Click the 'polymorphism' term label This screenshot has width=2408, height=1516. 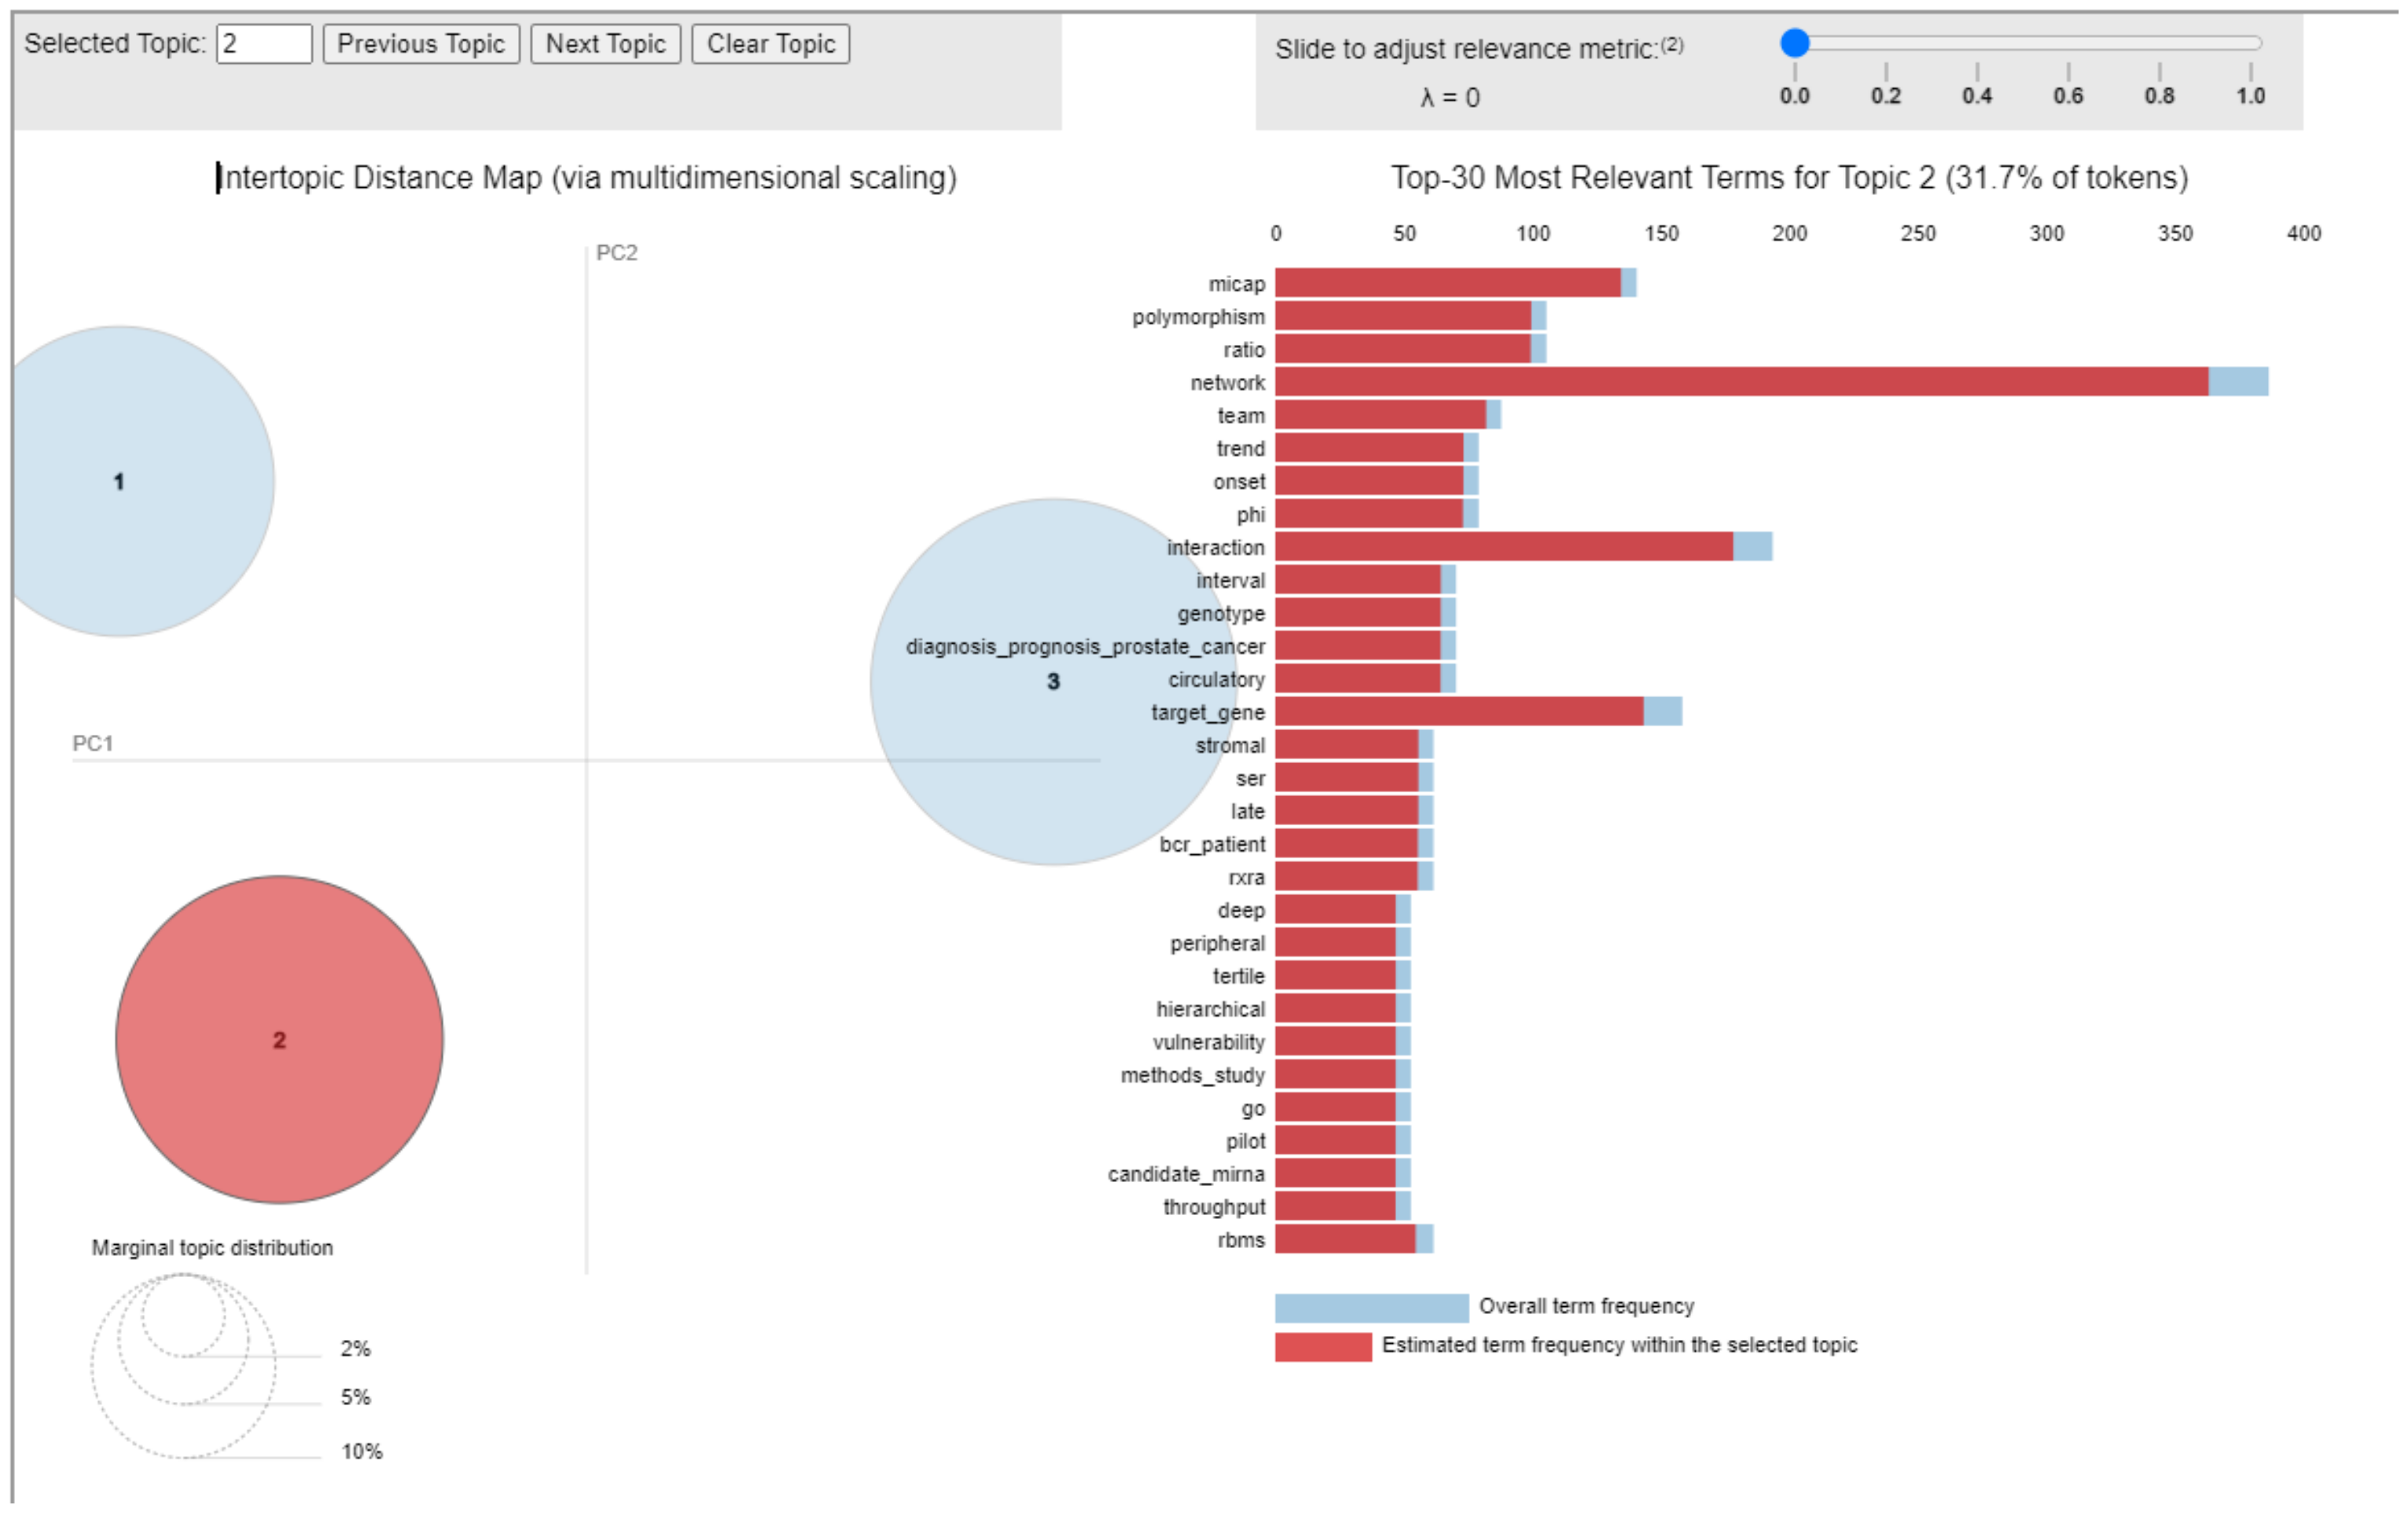pyautogui.click(x=1198, y=317)
